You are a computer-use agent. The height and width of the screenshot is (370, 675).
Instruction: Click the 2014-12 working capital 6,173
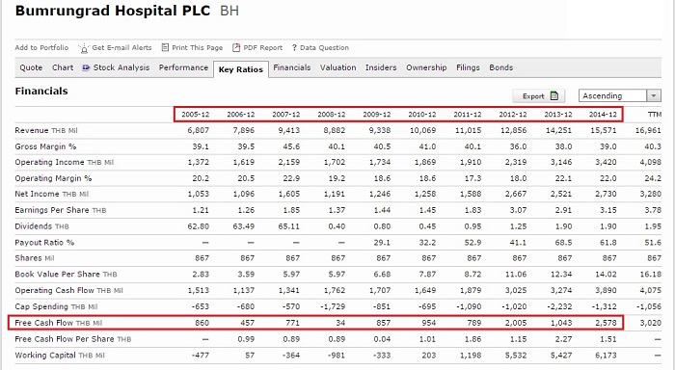pos(606,356)
